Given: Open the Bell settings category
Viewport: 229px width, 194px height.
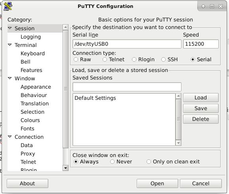Looking at the screenshot, I should click(x=25, y=62).
